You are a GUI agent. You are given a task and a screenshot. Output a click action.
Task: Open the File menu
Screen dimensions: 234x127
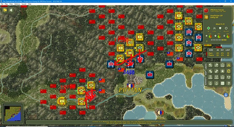point(2,4)
